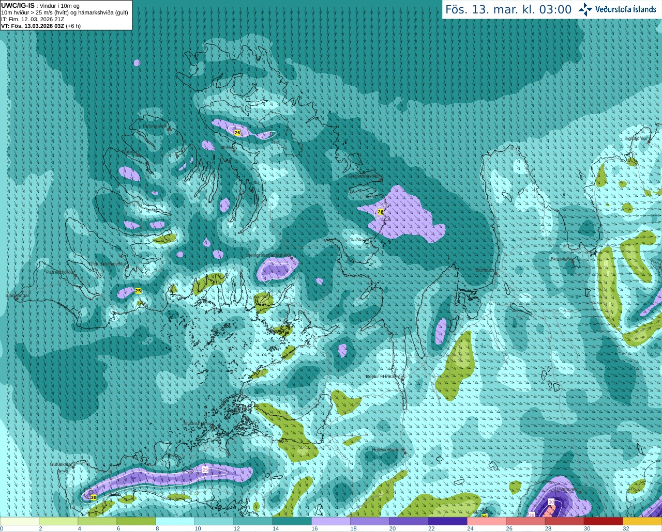Click the Gufuskálar station label
662x532 pixels.
click(x=60, y=464)
